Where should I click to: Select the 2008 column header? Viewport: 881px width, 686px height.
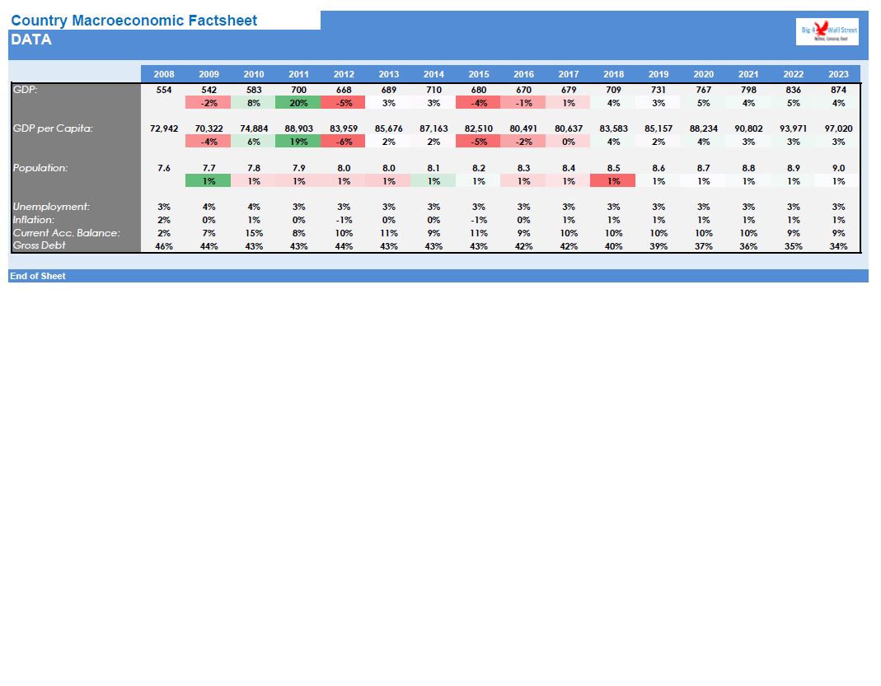[x=163, y=73]
